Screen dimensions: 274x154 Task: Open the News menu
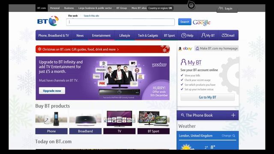click(x=80, y=36)
